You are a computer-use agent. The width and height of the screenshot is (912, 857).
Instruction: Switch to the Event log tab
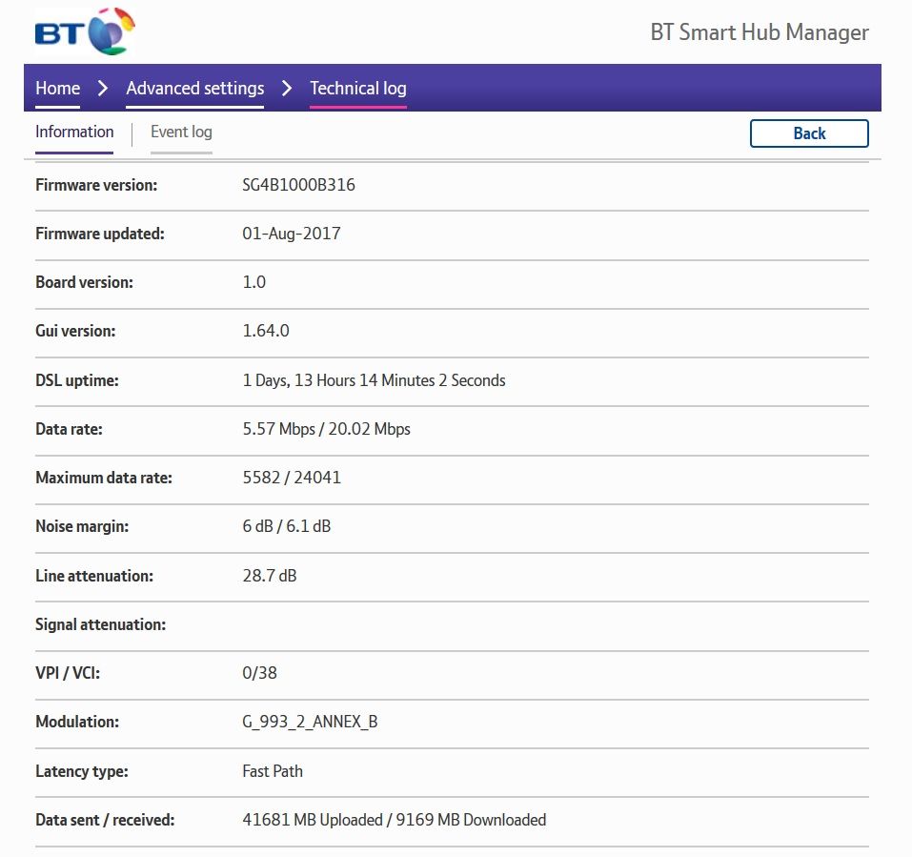[181, 133]
